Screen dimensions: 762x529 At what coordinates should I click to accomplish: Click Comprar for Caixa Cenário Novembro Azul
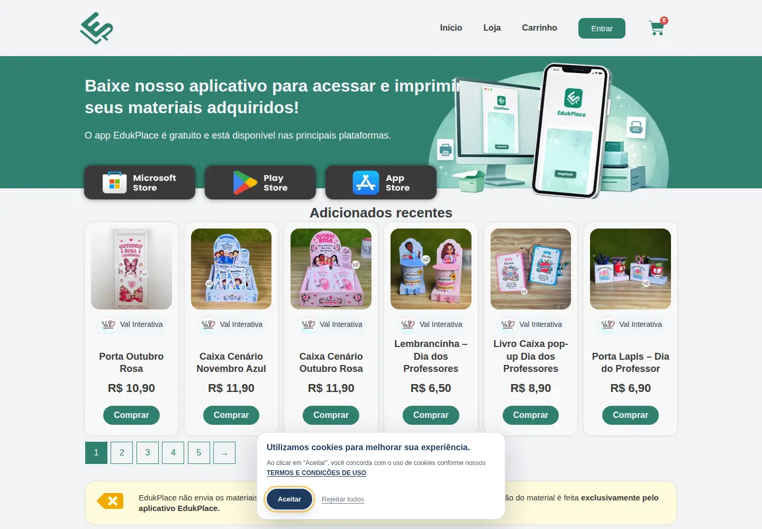231,415
